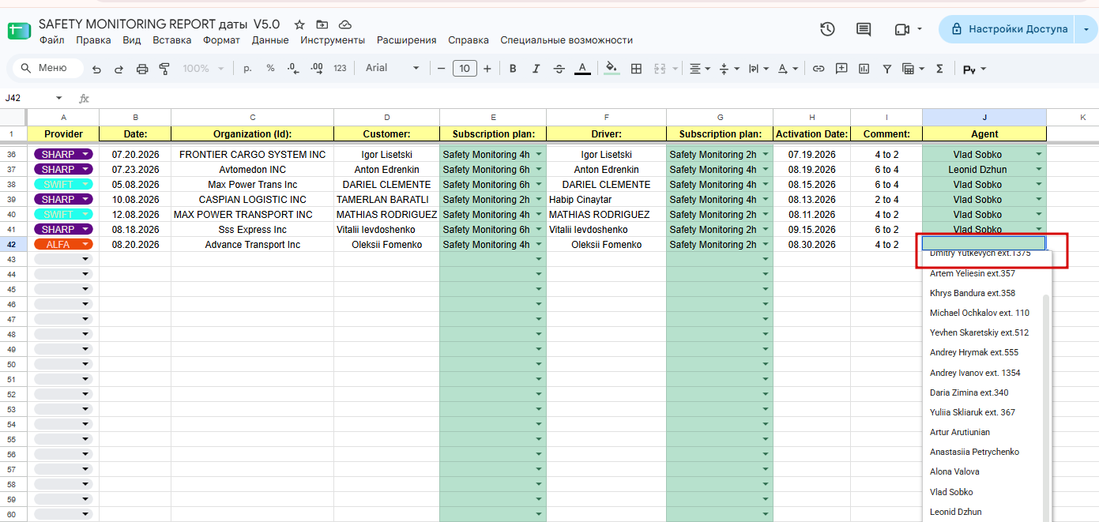Open the functions sigma icon

click(x=939, y=69)
